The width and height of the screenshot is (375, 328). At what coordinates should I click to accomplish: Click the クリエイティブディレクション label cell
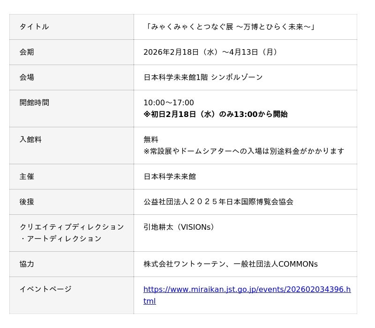(x=72, y=233)
